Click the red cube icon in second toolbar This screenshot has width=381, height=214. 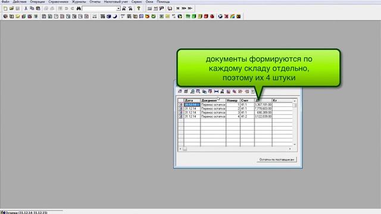(206, 16)
